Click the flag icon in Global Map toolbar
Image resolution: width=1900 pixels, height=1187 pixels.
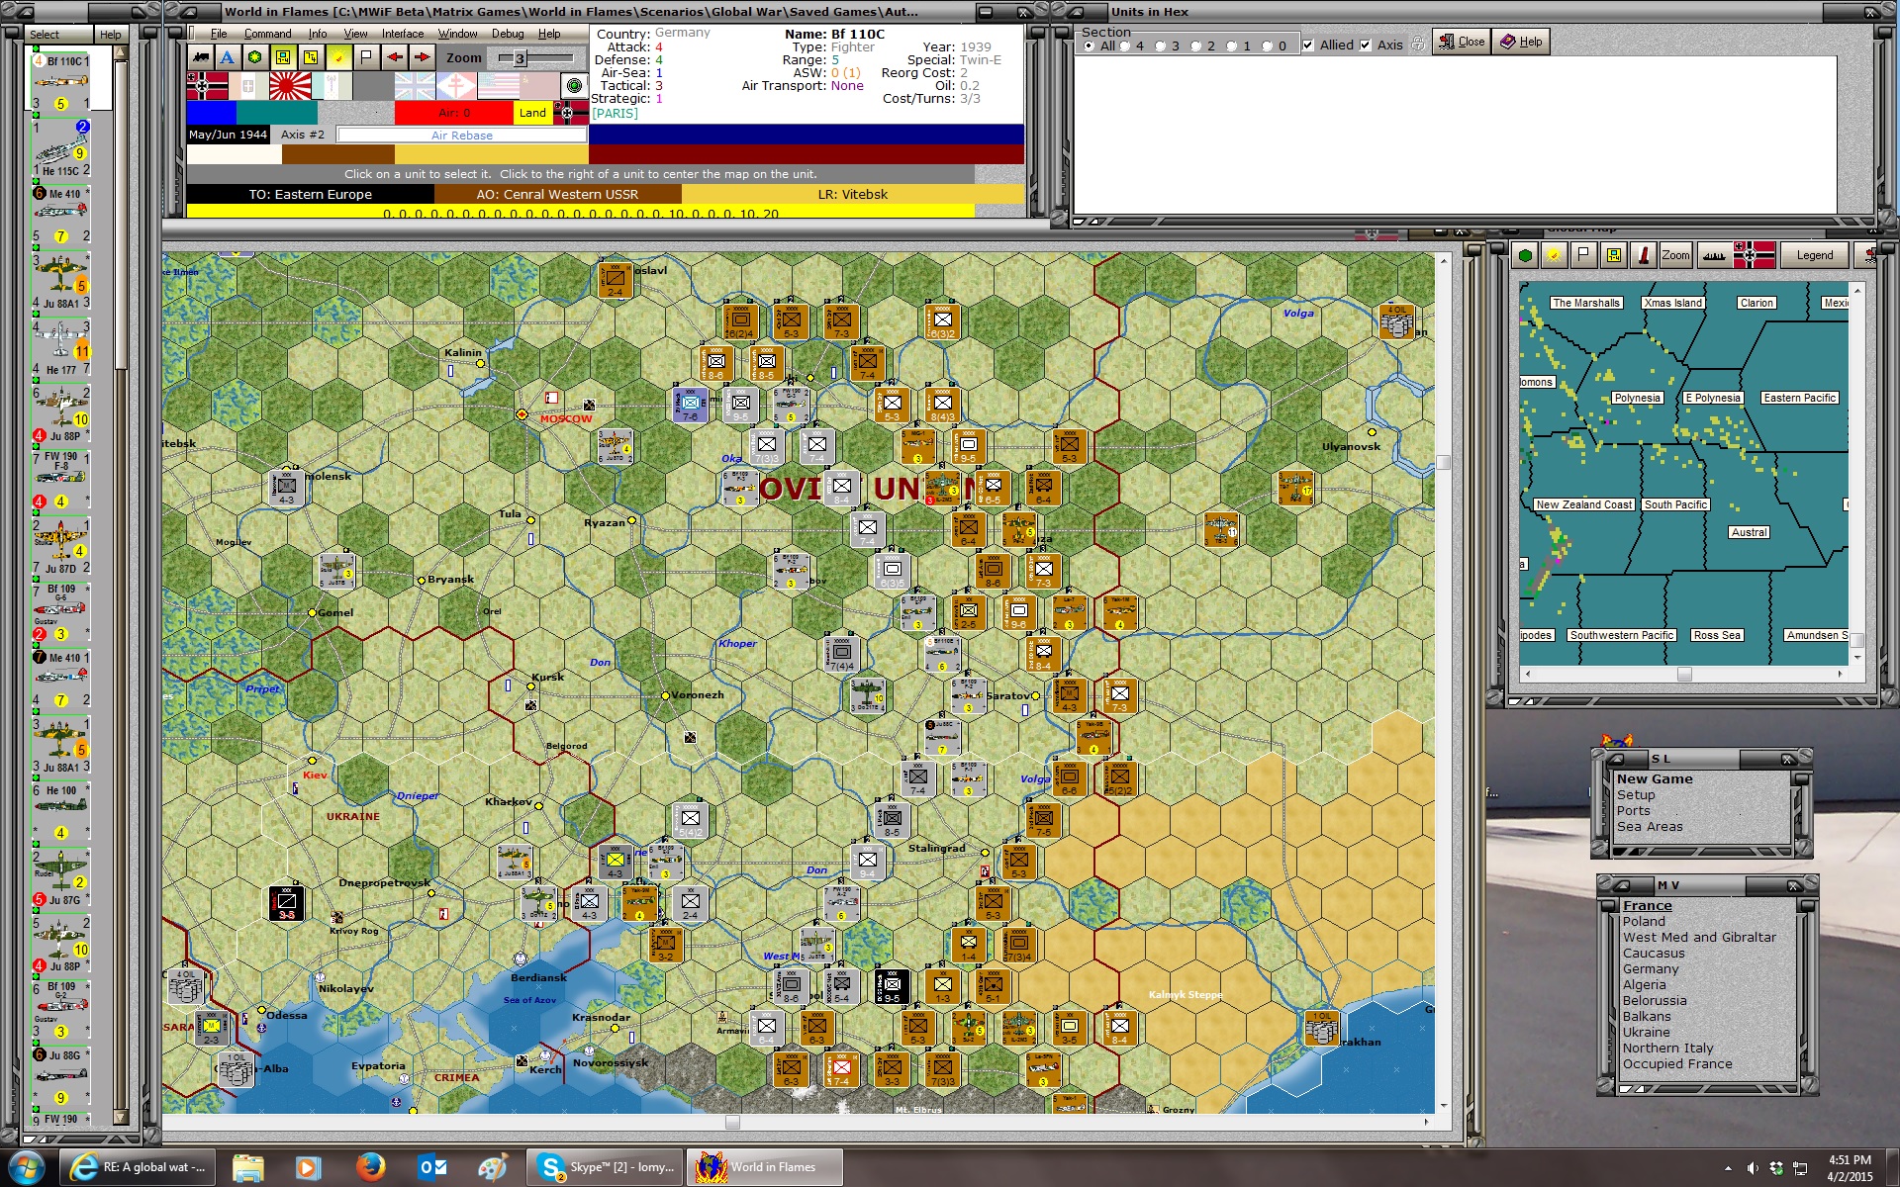coord(1584,255)
